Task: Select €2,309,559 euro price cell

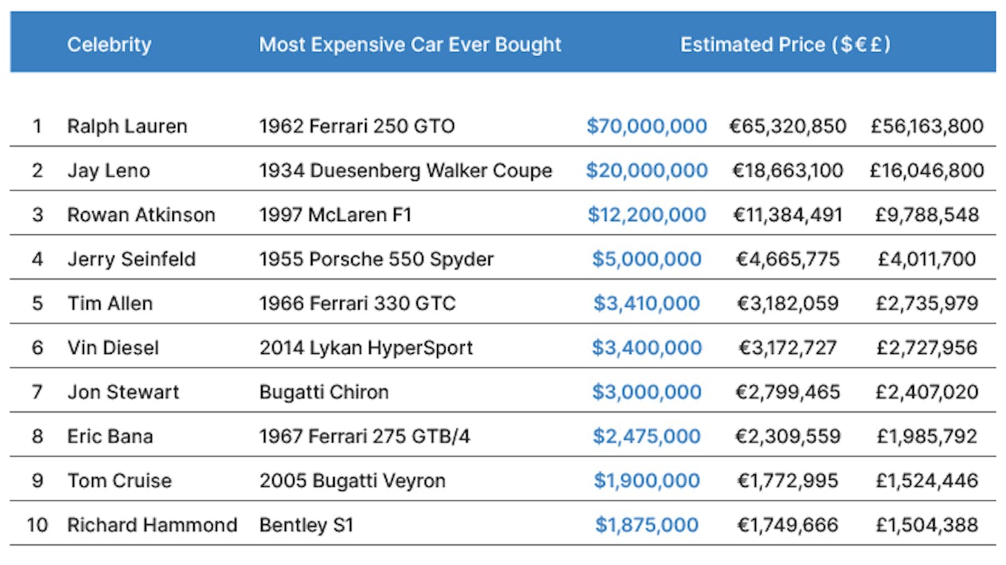Action: [788, 436]
